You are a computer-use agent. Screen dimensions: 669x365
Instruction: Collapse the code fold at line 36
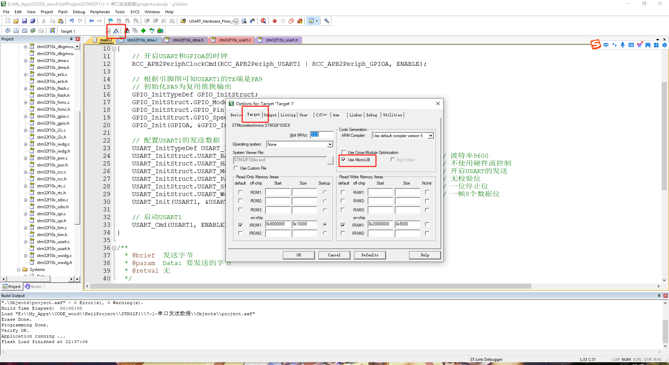pyautogui.click(x=114, y=248)
